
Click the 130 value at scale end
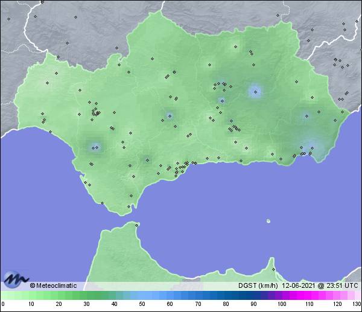coord(357,304)
